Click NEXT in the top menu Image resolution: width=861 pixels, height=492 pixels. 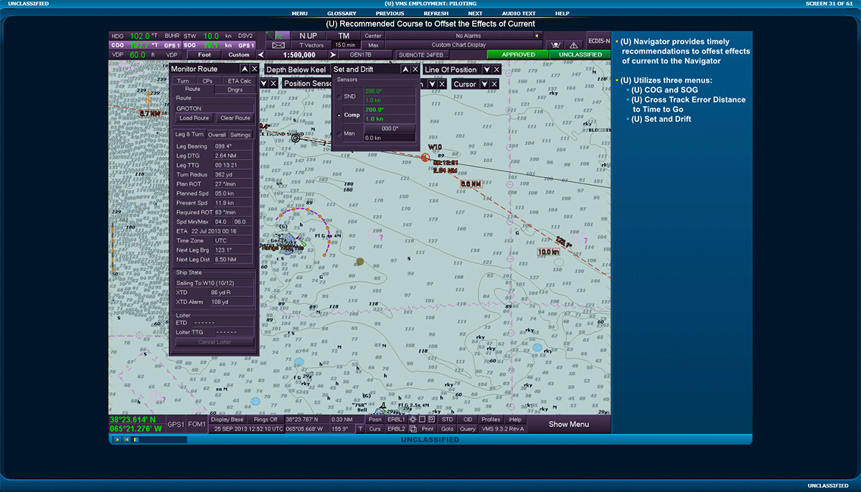(475, 13)
